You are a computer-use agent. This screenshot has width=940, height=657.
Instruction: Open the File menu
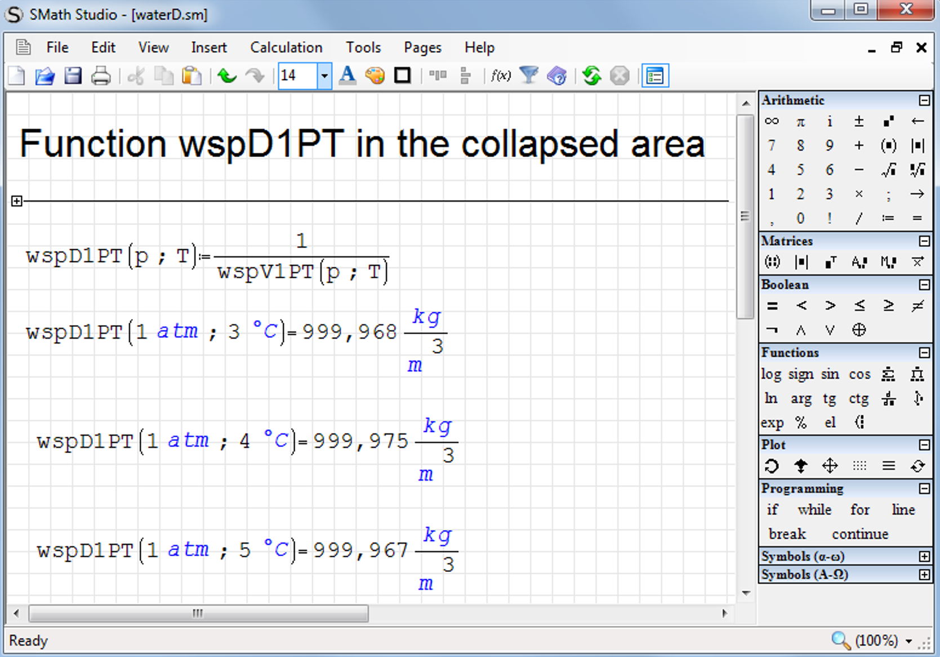tap(57, 47)
